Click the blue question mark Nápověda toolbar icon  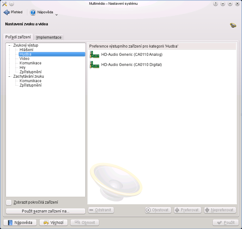(x=33, y=12)
